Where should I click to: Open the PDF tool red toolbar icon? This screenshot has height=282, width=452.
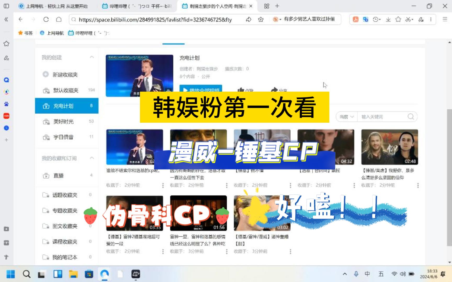(x=355, y=19)
